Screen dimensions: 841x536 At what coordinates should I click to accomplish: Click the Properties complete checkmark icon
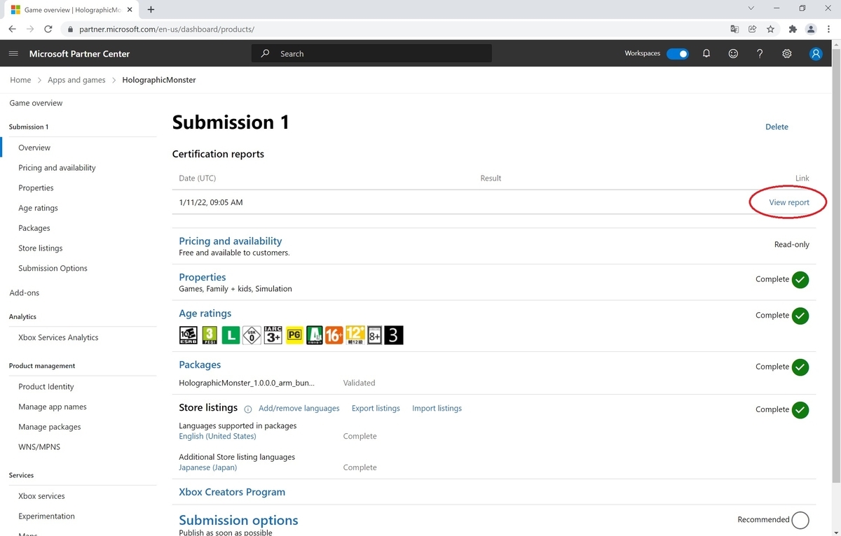800,279
